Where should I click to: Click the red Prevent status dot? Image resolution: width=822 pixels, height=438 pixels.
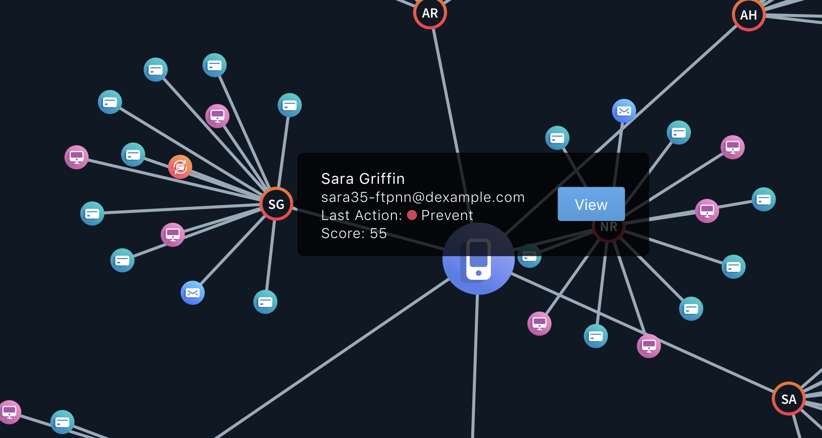tap(412, 215)
